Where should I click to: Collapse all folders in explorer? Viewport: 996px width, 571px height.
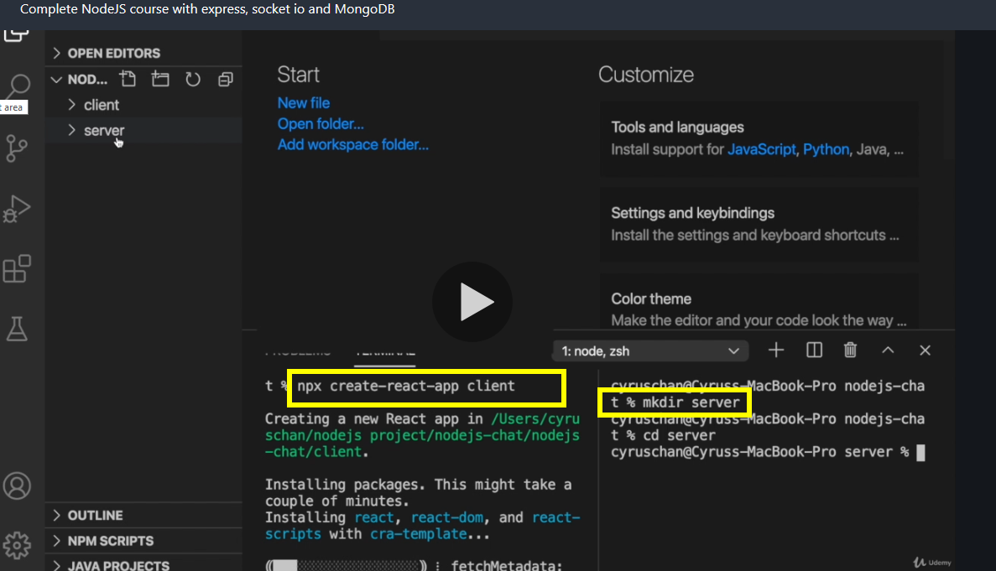click(x=226, y=80)
